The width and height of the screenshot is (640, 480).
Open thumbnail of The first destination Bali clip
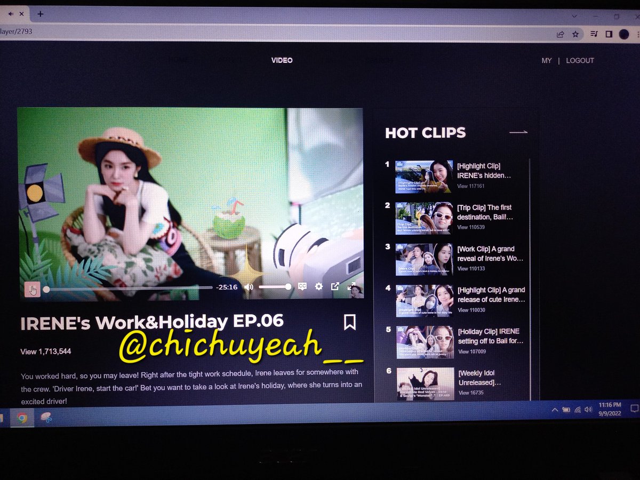click(424, 218)
